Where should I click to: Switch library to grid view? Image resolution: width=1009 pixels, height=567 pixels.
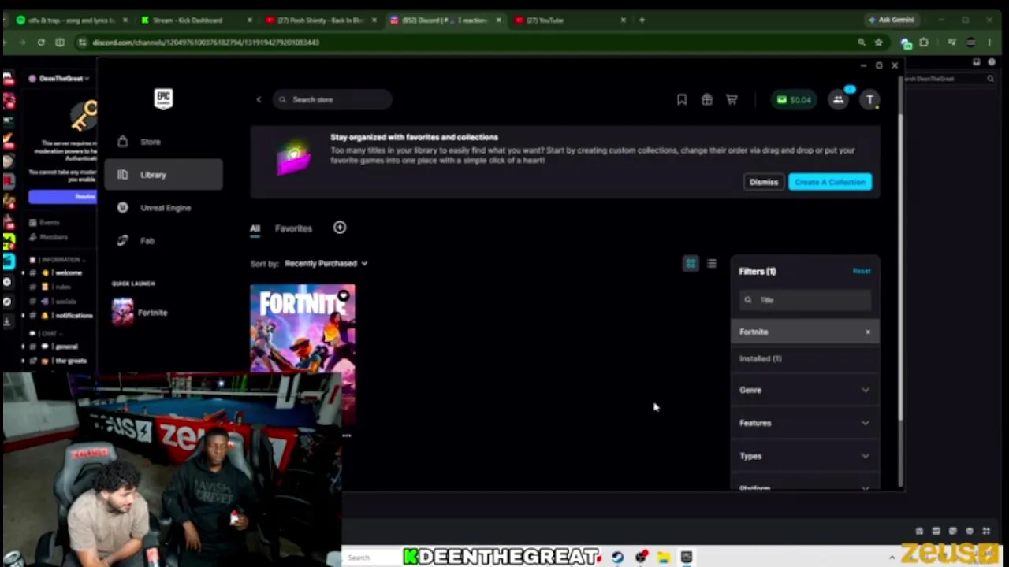(x=691, y=264)
